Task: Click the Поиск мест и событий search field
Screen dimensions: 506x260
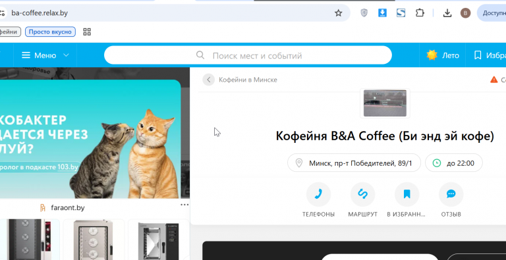Action: 248,55
